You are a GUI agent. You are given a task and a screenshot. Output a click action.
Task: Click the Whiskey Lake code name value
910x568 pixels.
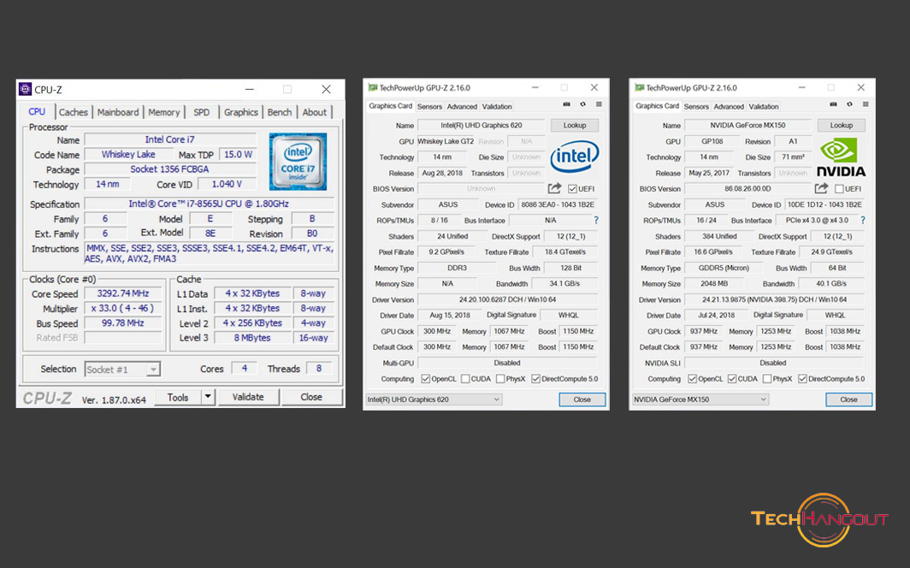coord(128,154)
